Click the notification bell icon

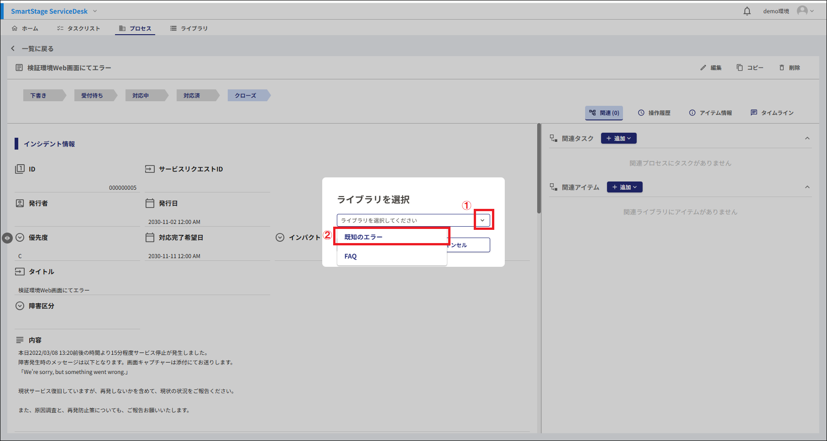747,11
